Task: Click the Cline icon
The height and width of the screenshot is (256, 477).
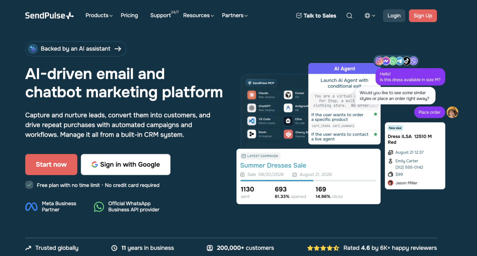Action: [x=288, y=121]
